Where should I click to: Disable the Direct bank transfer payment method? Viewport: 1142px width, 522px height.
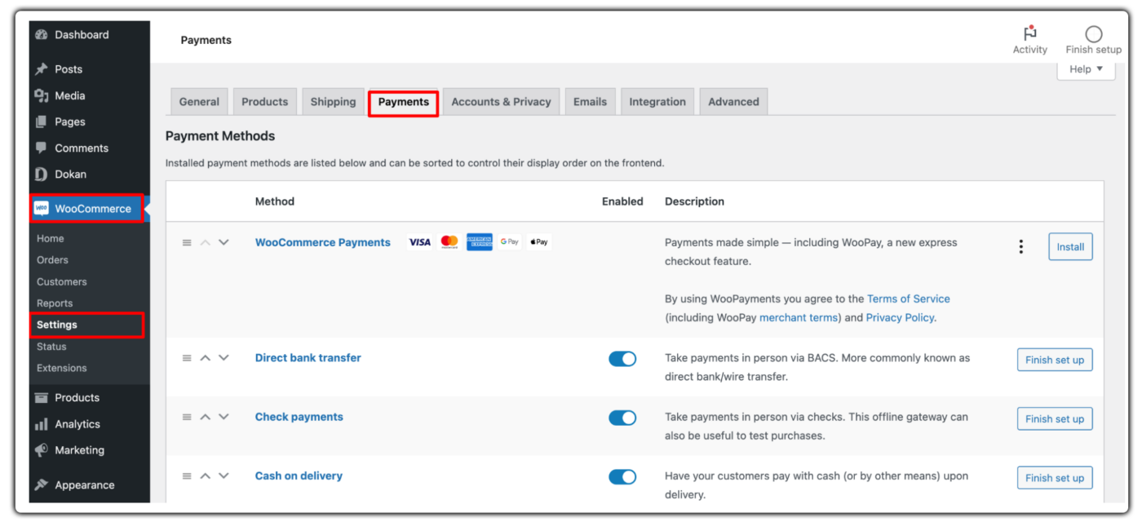point(622,358)
